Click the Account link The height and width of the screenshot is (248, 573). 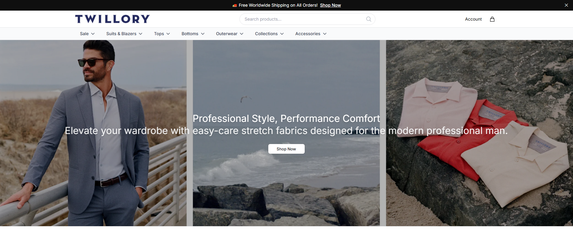point(473,19)
